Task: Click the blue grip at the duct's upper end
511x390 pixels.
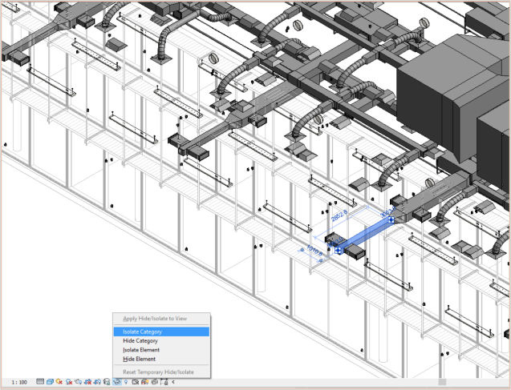Action: [x=391, y=220]
